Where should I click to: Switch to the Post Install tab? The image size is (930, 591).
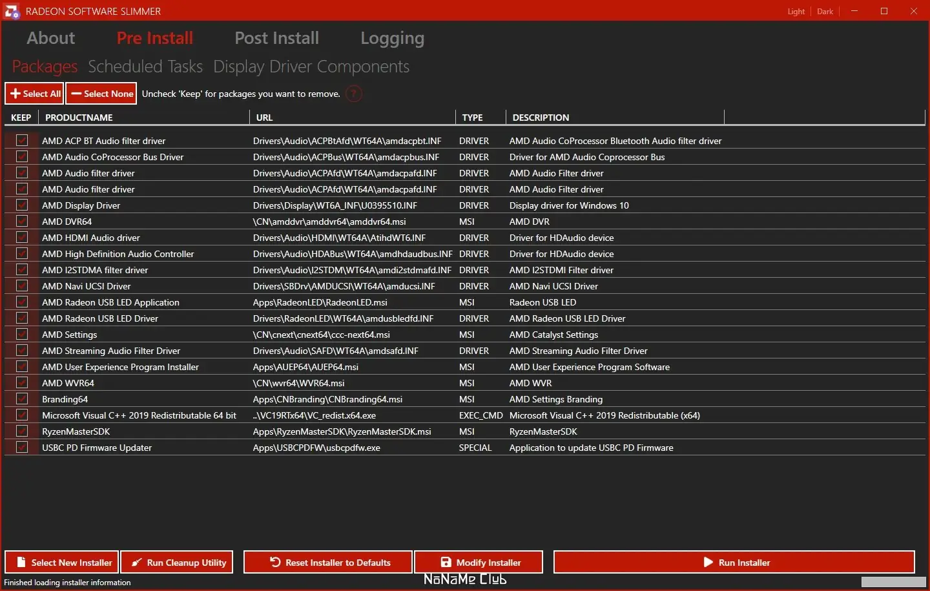tap(277, 38)
